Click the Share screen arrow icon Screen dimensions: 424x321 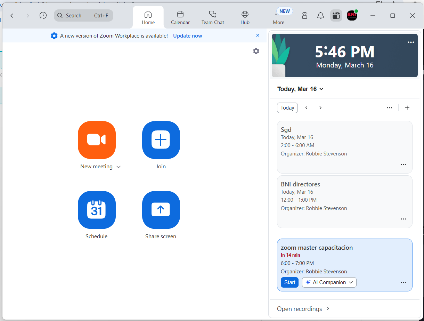point(161,210)
